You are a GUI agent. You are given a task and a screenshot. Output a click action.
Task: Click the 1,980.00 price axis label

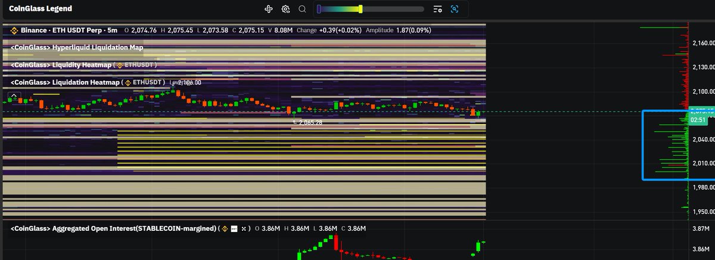coord(704,187)
